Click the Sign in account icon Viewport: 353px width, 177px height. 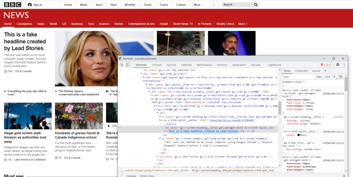[x=30, y=5]
